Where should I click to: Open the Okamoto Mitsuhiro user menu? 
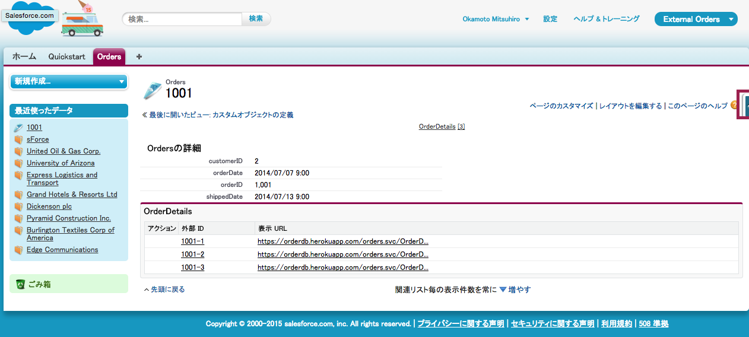pos(496,19)
